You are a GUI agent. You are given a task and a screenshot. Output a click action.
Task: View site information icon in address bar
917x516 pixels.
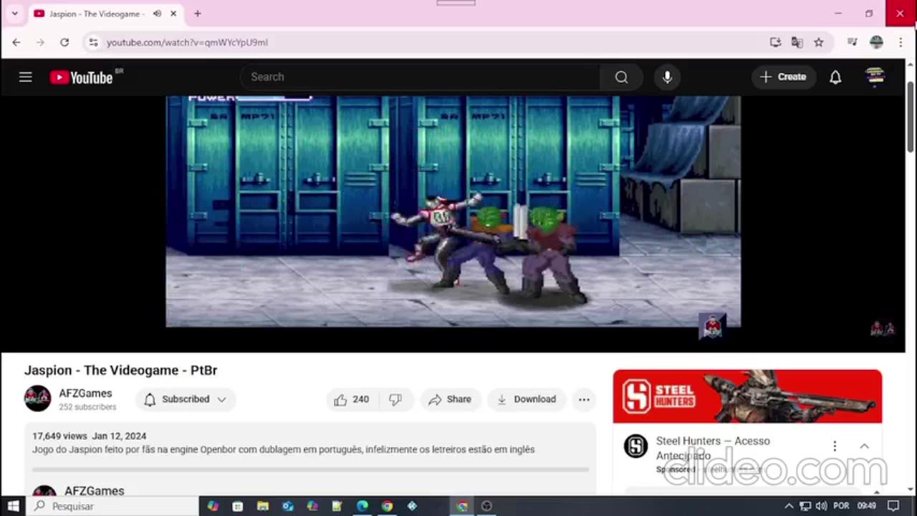(93, 42)
